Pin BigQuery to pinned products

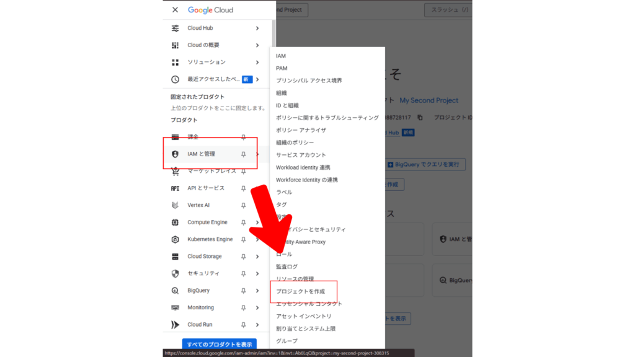coord(243,291)
